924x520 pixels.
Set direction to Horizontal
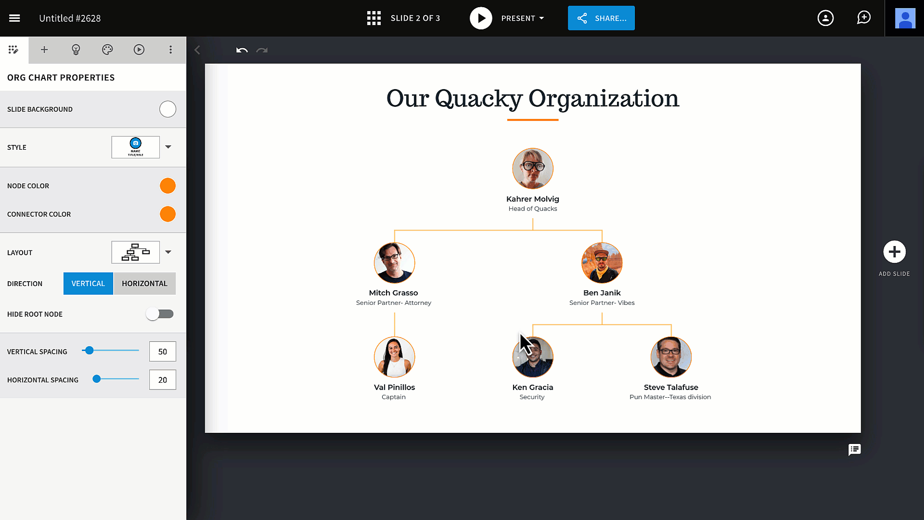point(144,284)
